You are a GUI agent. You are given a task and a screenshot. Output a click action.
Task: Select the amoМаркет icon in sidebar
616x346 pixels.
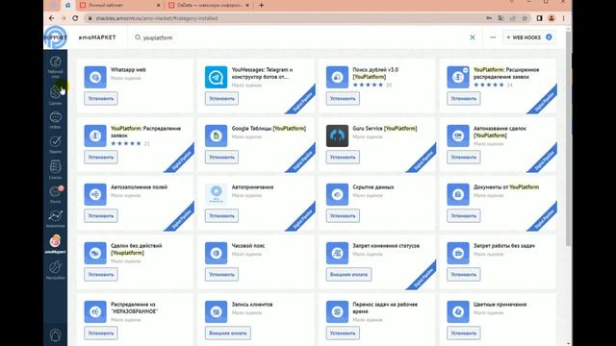coord(56,243)
